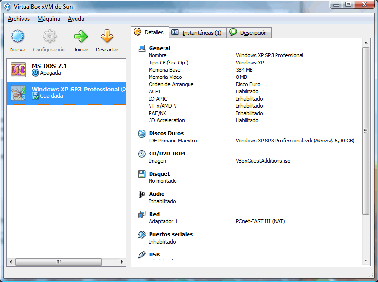Click the Configuración gear icon
Screen dimensions: 378x282
(50, 36)
